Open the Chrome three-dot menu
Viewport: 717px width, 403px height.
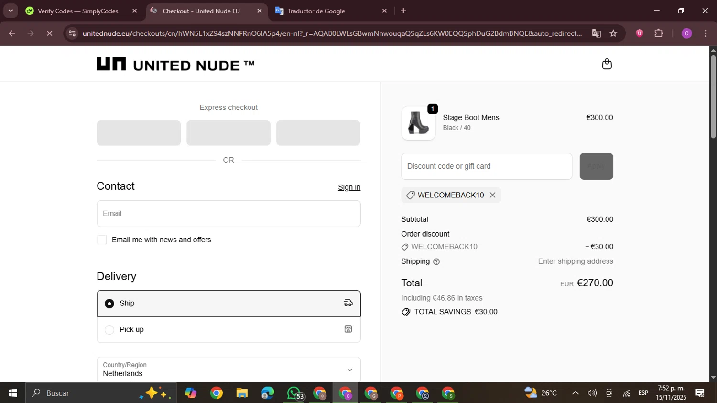pyautogui.click(x=706, y=33)
